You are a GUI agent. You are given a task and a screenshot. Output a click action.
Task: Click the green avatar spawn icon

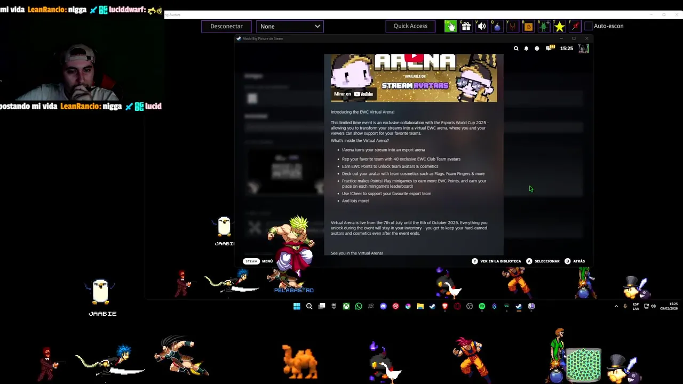coord(544,26)
